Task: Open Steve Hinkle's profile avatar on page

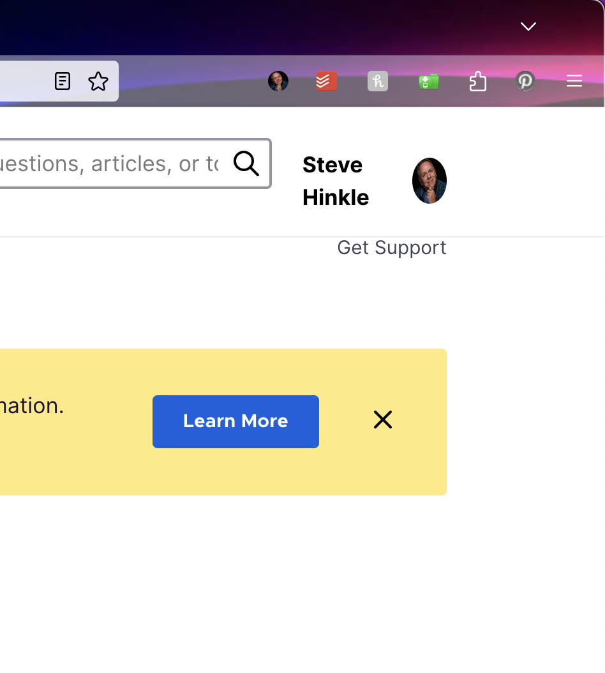Action: (429, 181)
